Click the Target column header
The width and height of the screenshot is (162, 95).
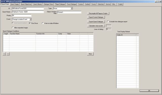[6, 34]
